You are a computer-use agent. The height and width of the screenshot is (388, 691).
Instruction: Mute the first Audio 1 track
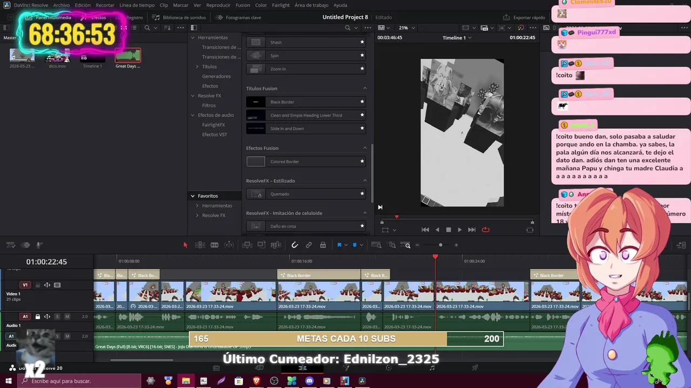[x=67, y=316]
